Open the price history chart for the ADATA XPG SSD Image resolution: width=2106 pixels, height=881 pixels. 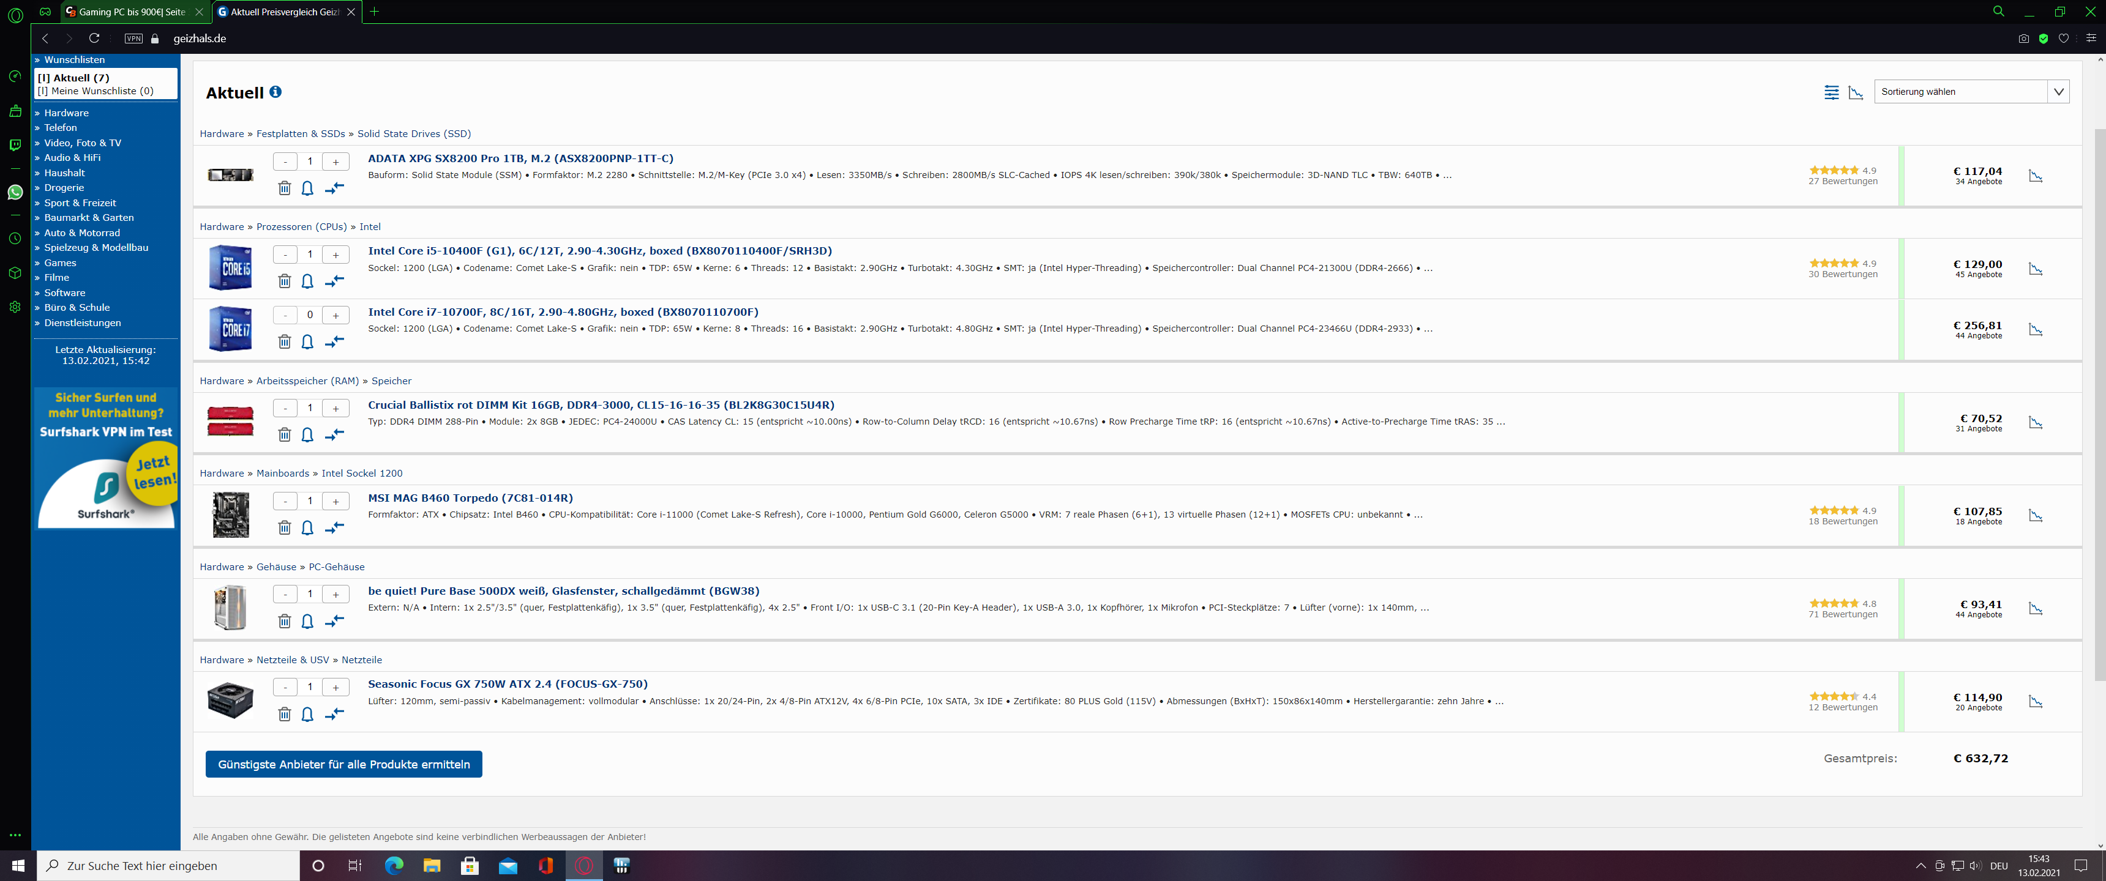click(2036, 176)
